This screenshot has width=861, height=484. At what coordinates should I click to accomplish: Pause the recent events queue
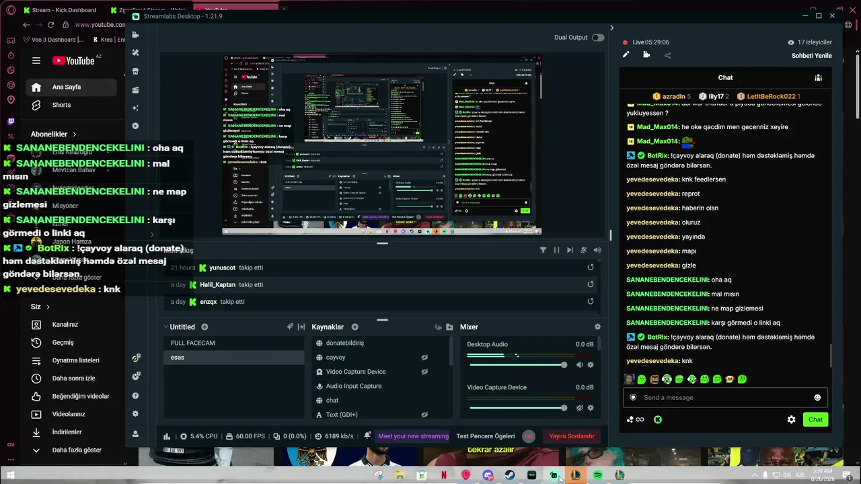tap(556, 250)
